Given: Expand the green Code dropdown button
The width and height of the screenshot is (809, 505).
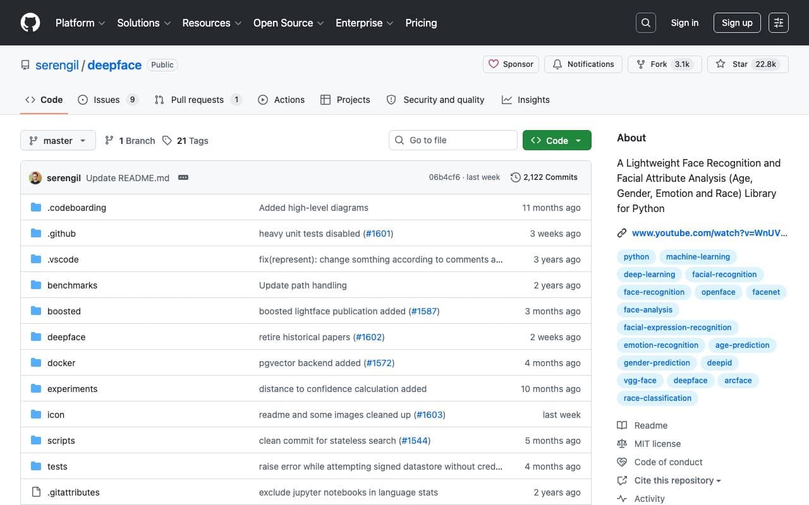Looking at the screenshot, I should tap(557, 140).
